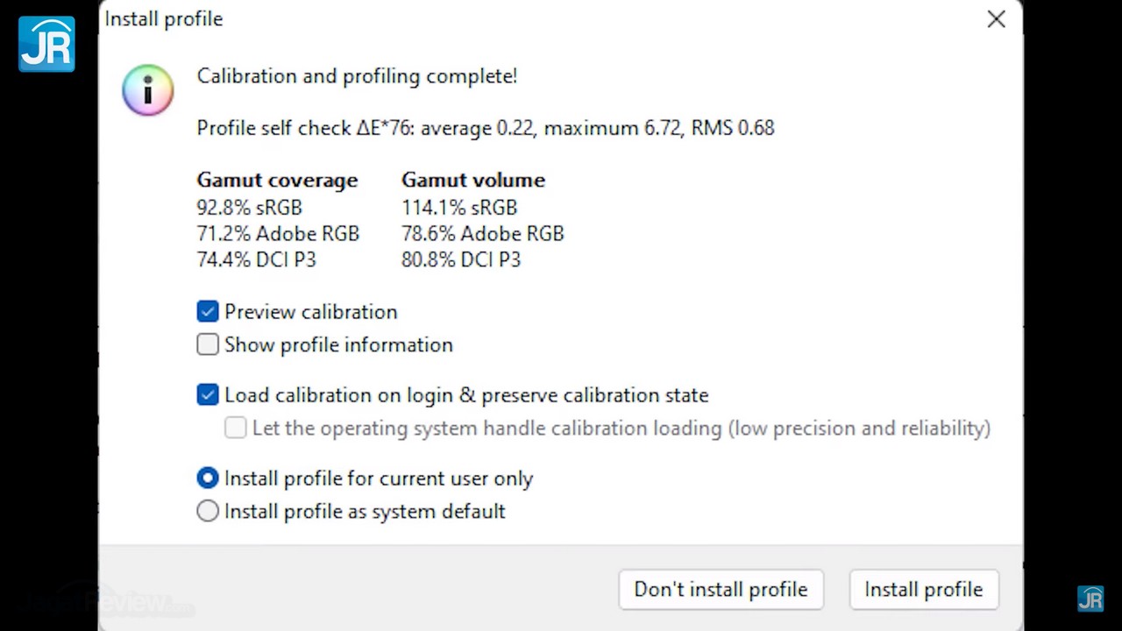
Task: Click the 114.1% sRGB volume value
Action: click(x=459, y=208)
